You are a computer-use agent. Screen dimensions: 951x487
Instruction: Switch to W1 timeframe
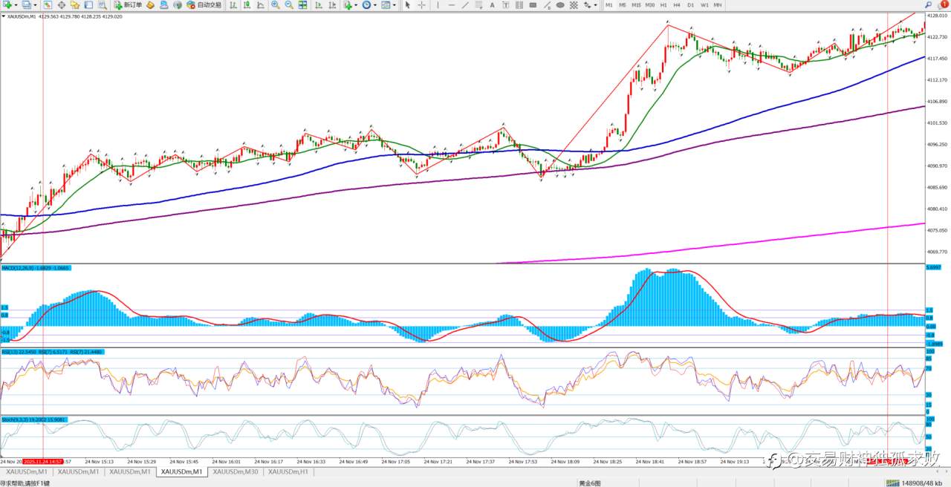tap(704, 4)
